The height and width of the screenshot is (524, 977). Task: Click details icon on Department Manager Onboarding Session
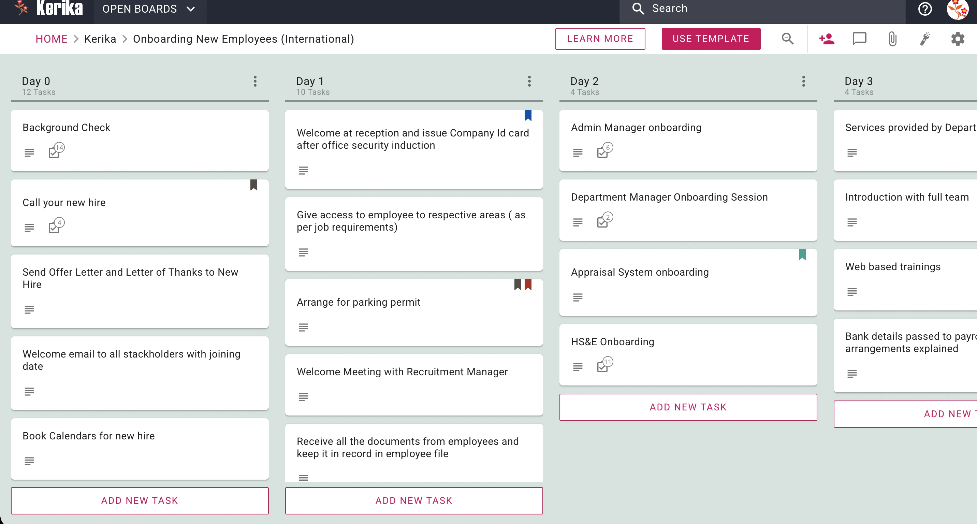click(x=578, y=222)
